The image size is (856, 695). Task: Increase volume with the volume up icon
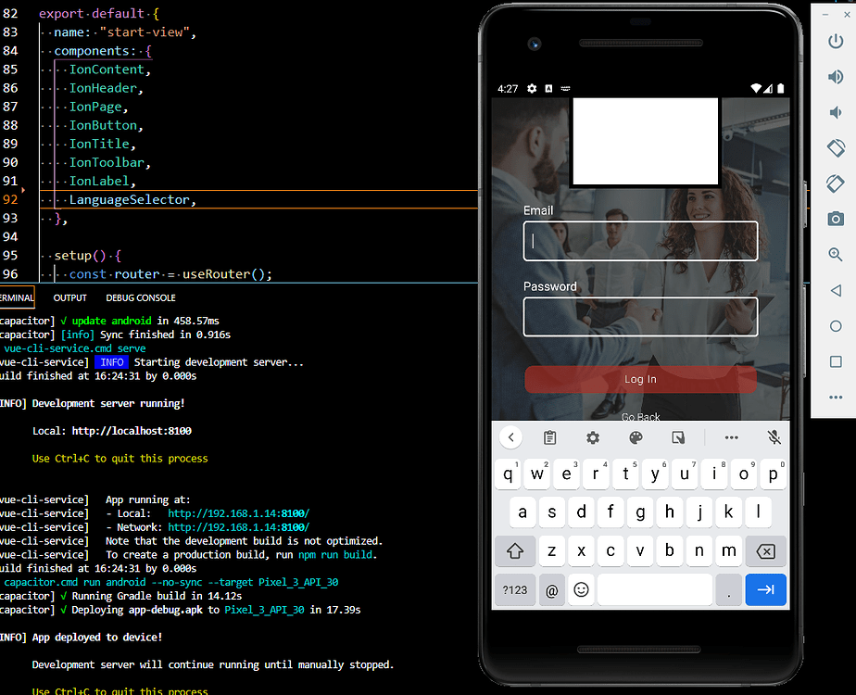click(x=836, y=77)
